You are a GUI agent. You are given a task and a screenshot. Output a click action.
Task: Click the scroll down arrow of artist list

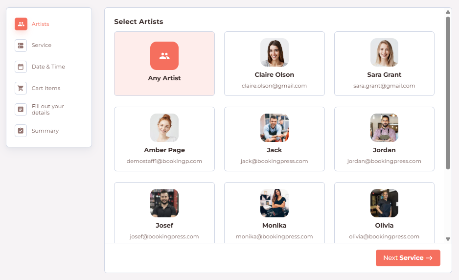tap(448, 239)
